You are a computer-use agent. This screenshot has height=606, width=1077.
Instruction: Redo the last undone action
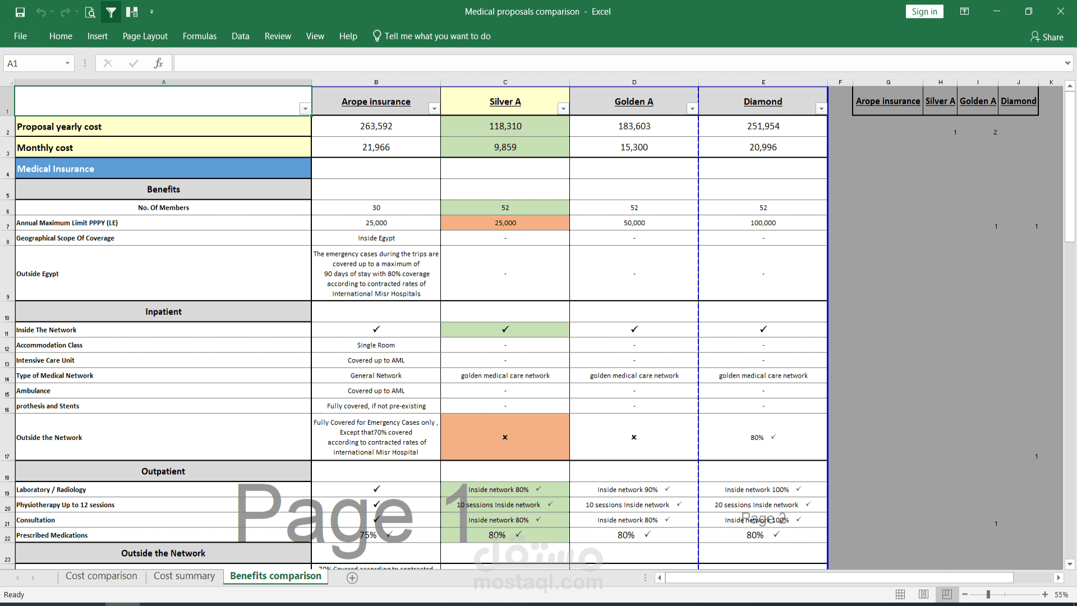65,12
